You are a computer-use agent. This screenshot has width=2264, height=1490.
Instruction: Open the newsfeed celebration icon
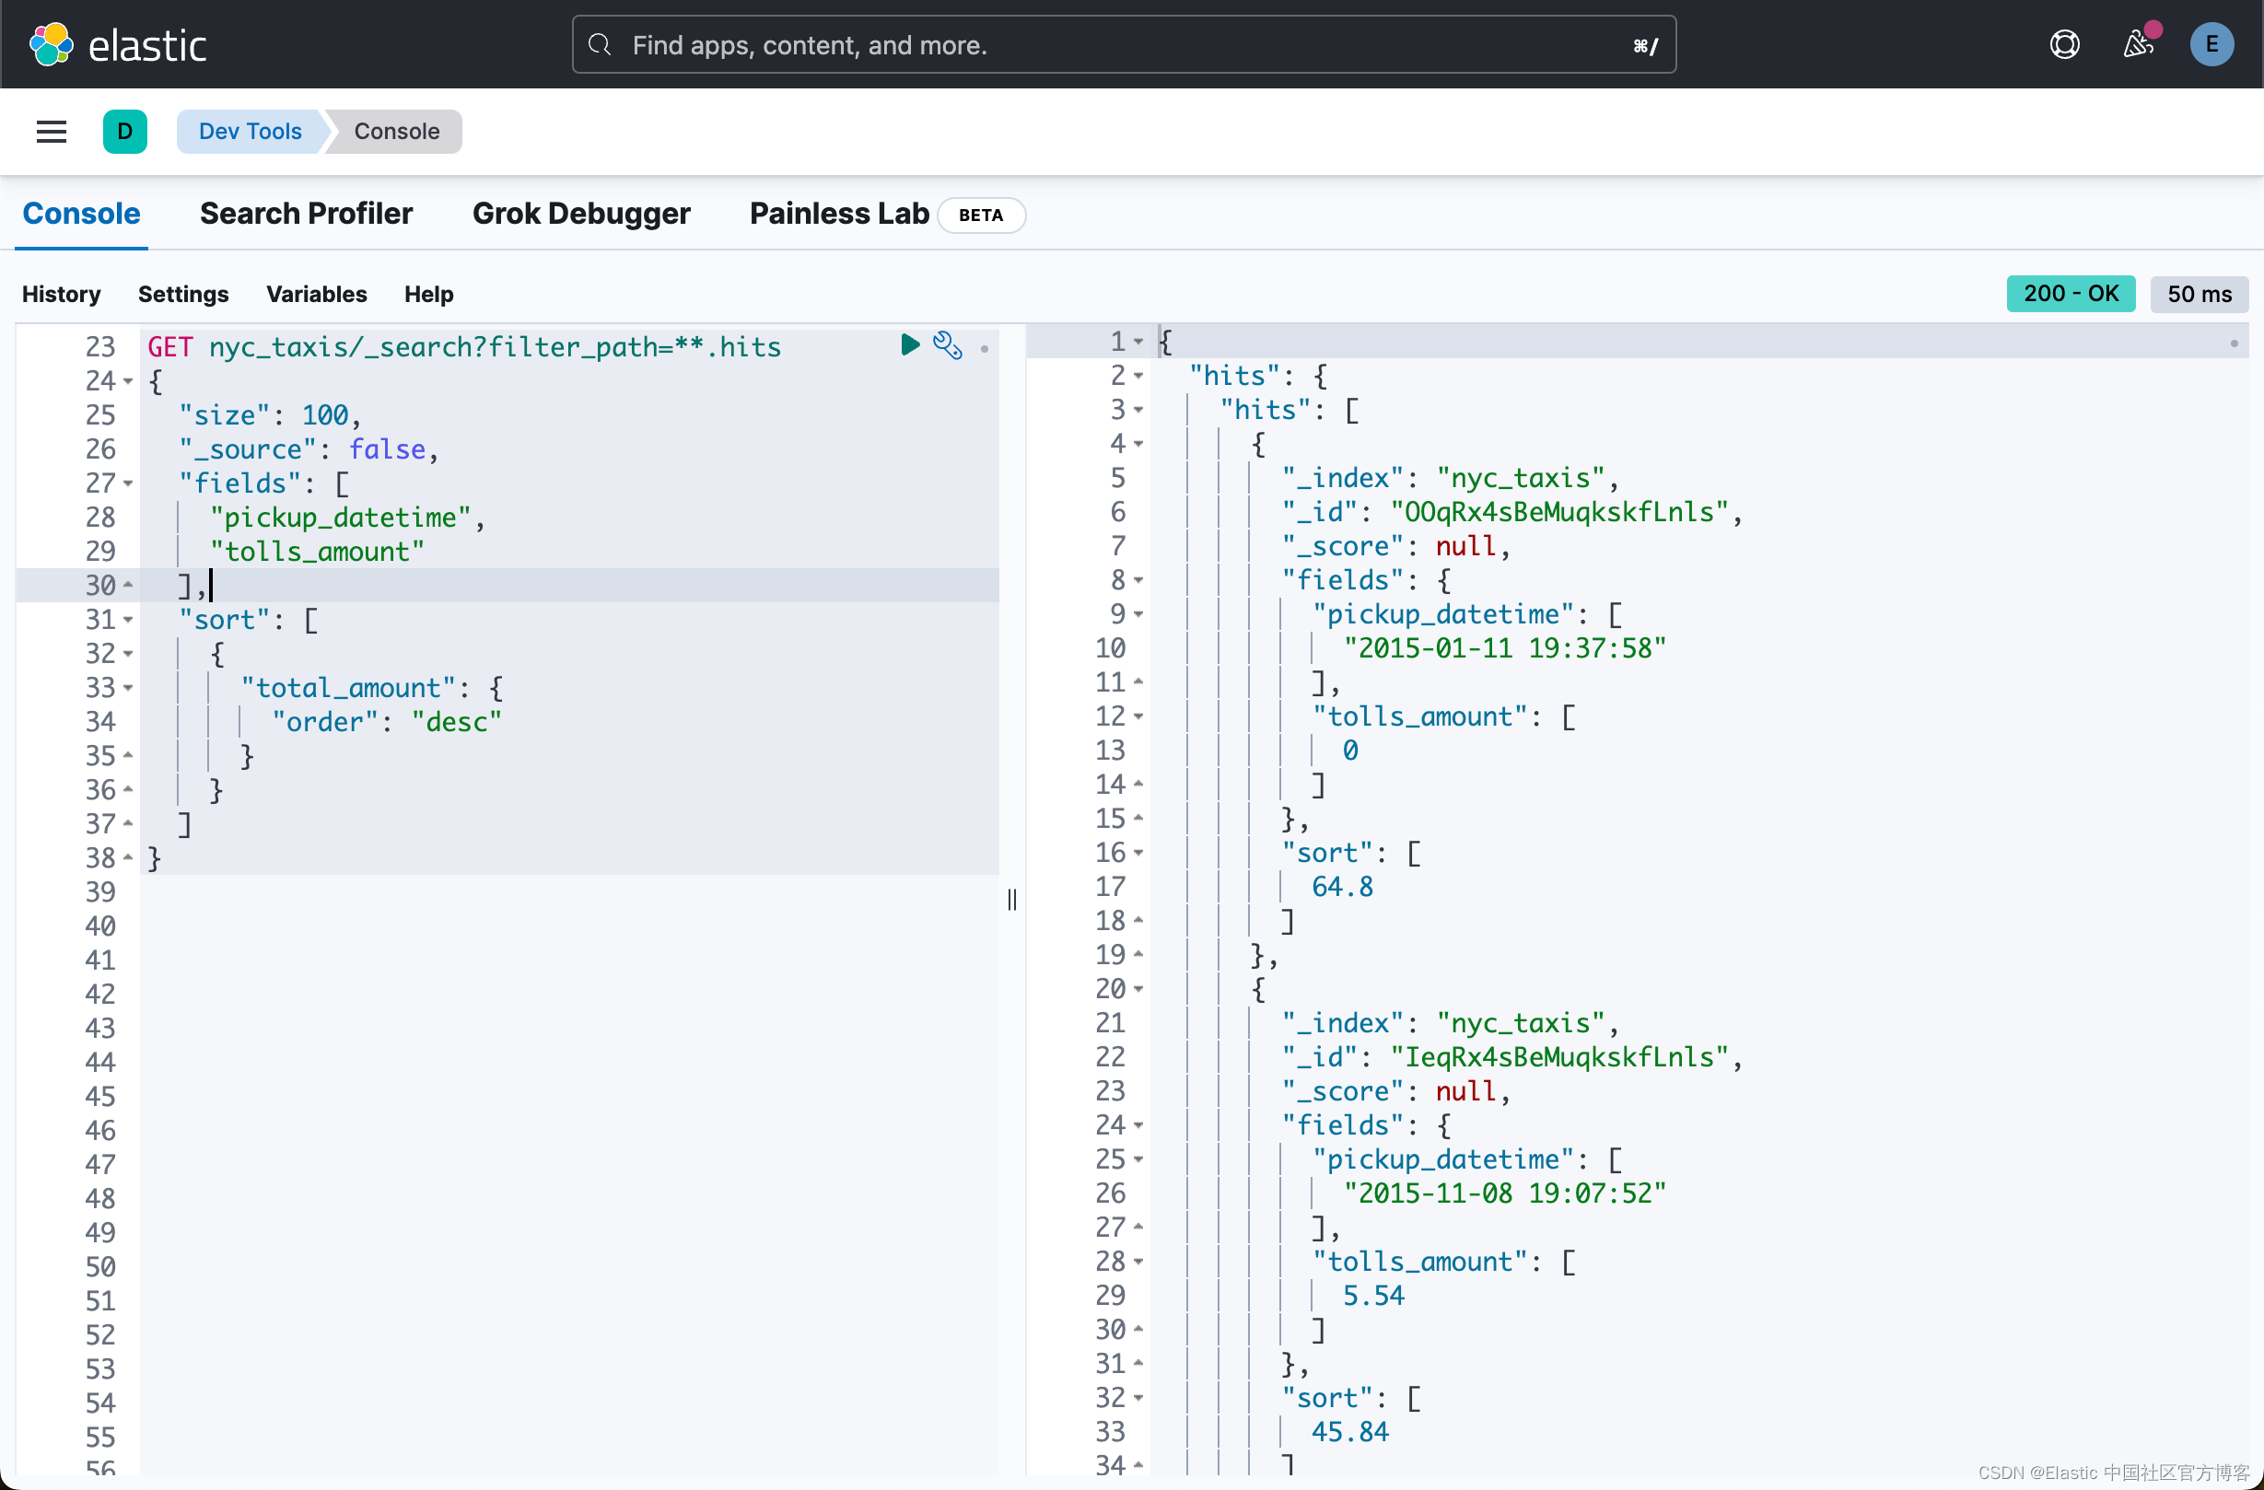2139,43
